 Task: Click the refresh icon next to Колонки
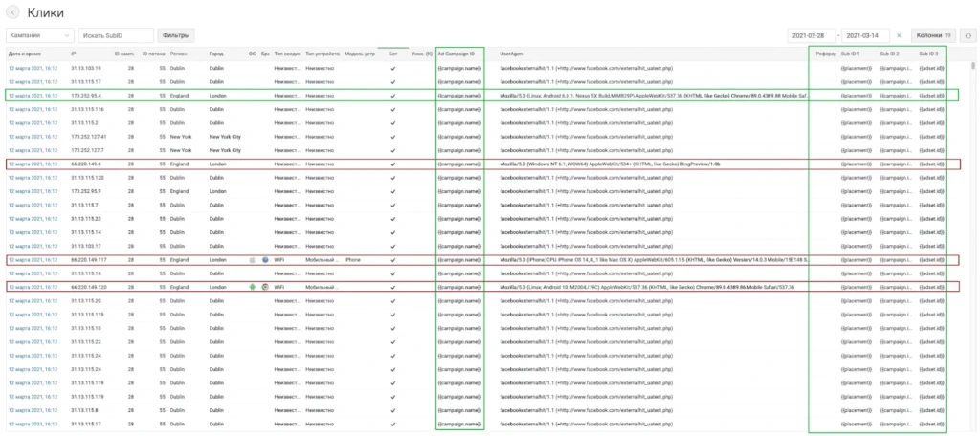[x=968, y=35]
